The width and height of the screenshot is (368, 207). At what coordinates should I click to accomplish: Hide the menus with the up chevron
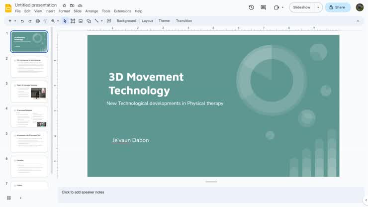point(358,21)
